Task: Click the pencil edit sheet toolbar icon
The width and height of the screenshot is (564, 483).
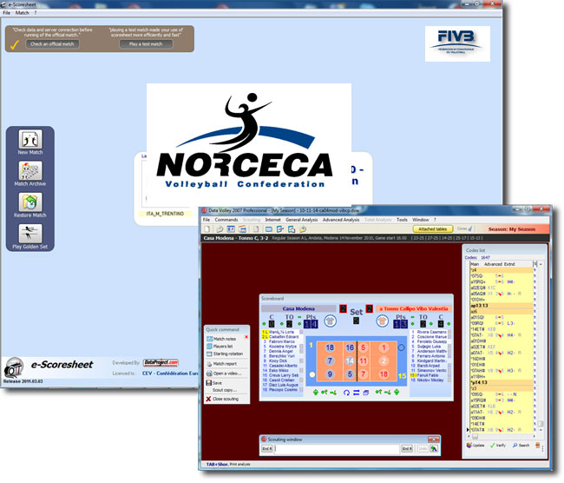Action: click(x=280, y=229)
